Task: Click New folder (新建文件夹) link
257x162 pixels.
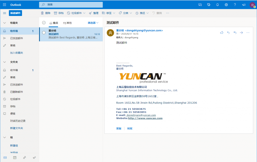Action: [17, 128]
